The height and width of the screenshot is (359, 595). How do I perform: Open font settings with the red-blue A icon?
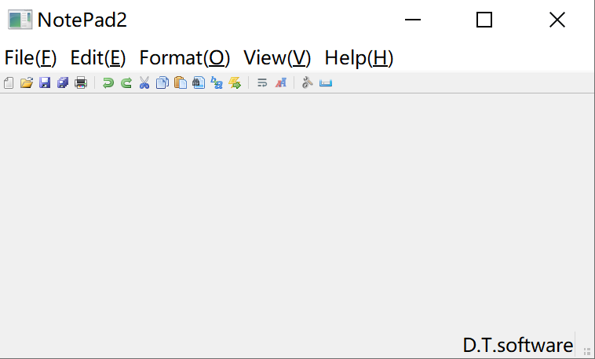coord(280,82)
